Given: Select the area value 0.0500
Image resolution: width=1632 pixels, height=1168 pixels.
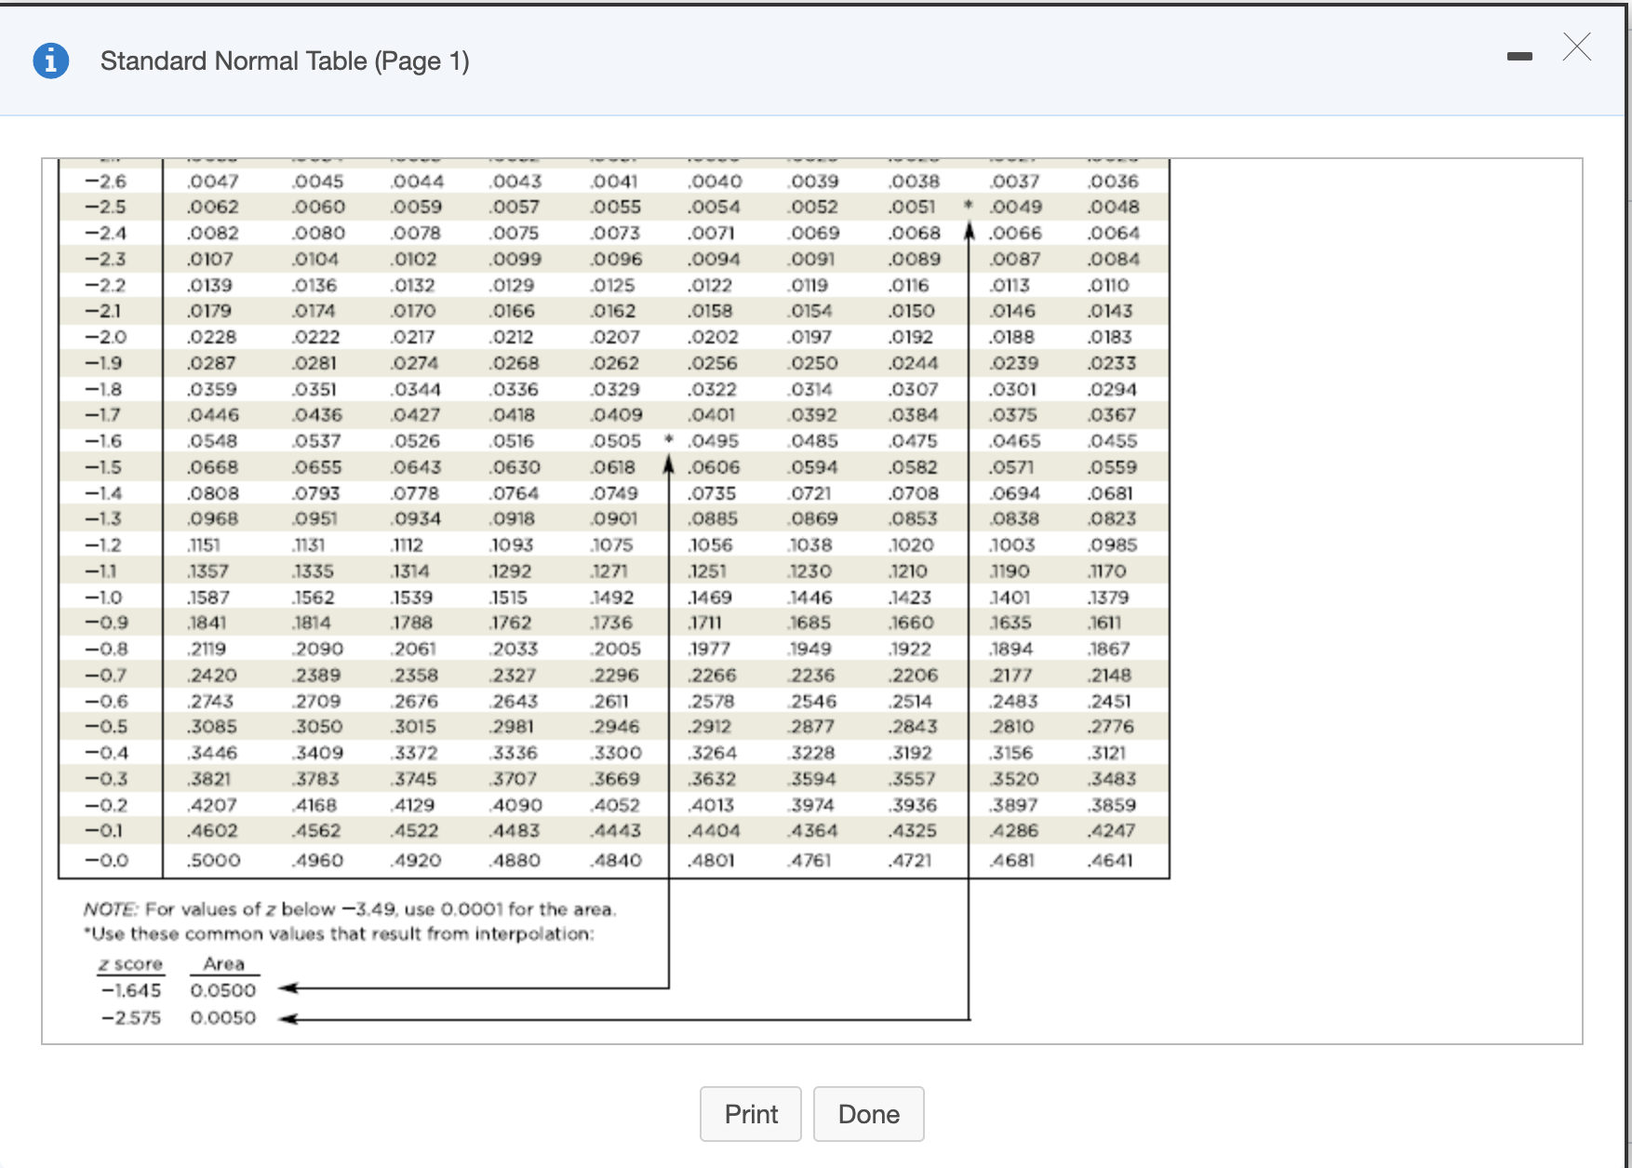Looking at the screenshot, I should pyautogui.click(x=223, y=990).
